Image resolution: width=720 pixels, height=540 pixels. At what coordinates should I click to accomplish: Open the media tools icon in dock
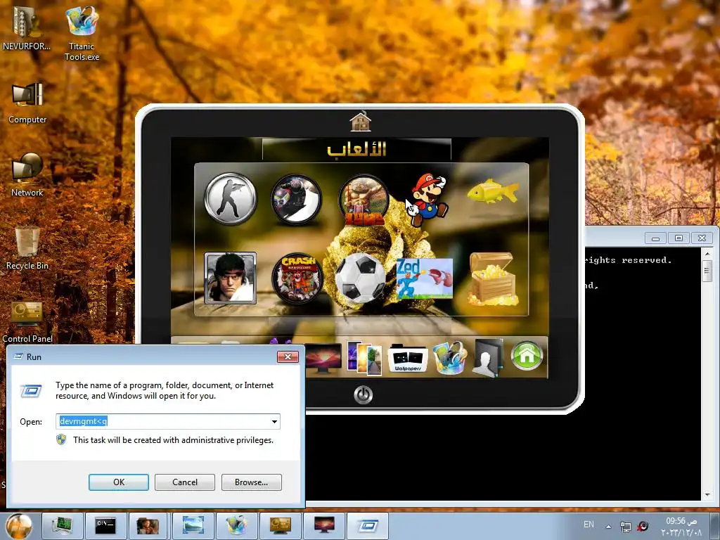(450, 357)
